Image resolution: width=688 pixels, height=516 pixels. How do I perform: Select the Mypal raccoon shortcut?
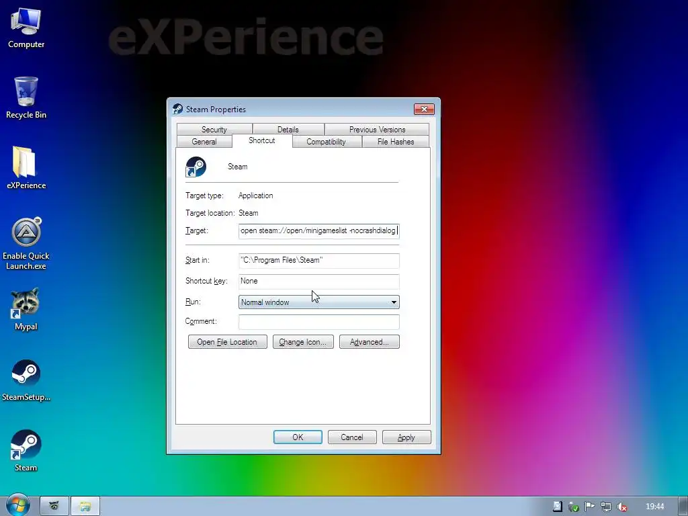(x=26, y=309)
